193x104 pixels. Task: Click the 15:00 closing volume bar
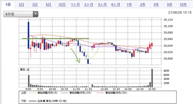(x=152, y=78)
